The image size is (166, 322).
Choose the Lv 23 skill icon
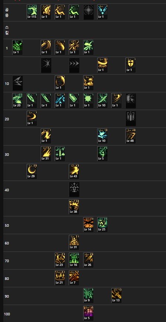(60, 260)
